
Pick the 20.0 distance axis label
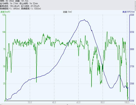point(30,102)
